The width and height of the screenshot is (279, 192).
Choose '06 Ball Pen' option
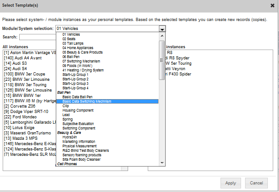click(71, 57)
